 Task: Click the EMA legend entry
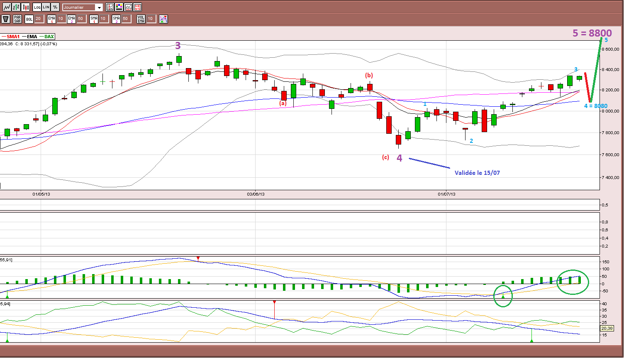click(x=29, y=37)
